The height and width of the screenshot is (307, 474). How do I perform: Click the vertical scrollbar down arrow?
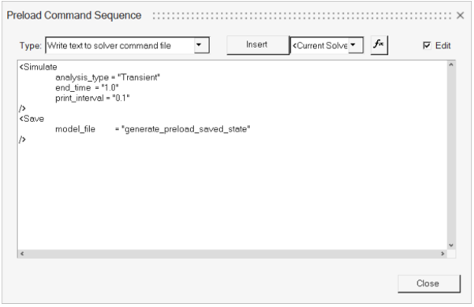[x=451, y=245]
